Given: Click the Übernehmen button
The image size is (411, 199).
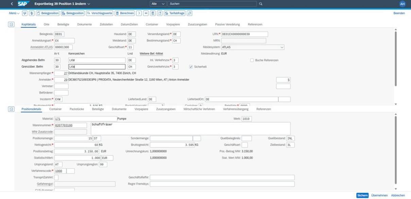Looking at the screenshot, I should (x=379, y=195).
